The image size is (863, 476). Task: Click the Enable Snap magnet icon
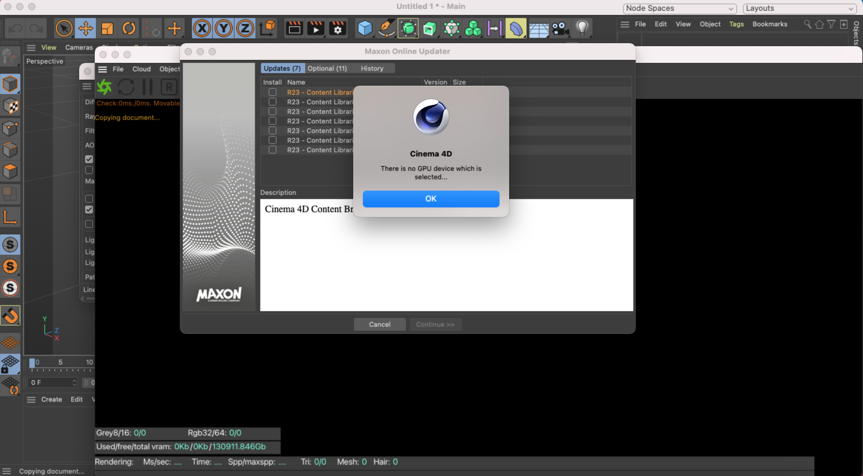pyautogui.click(x=10, y=315)
